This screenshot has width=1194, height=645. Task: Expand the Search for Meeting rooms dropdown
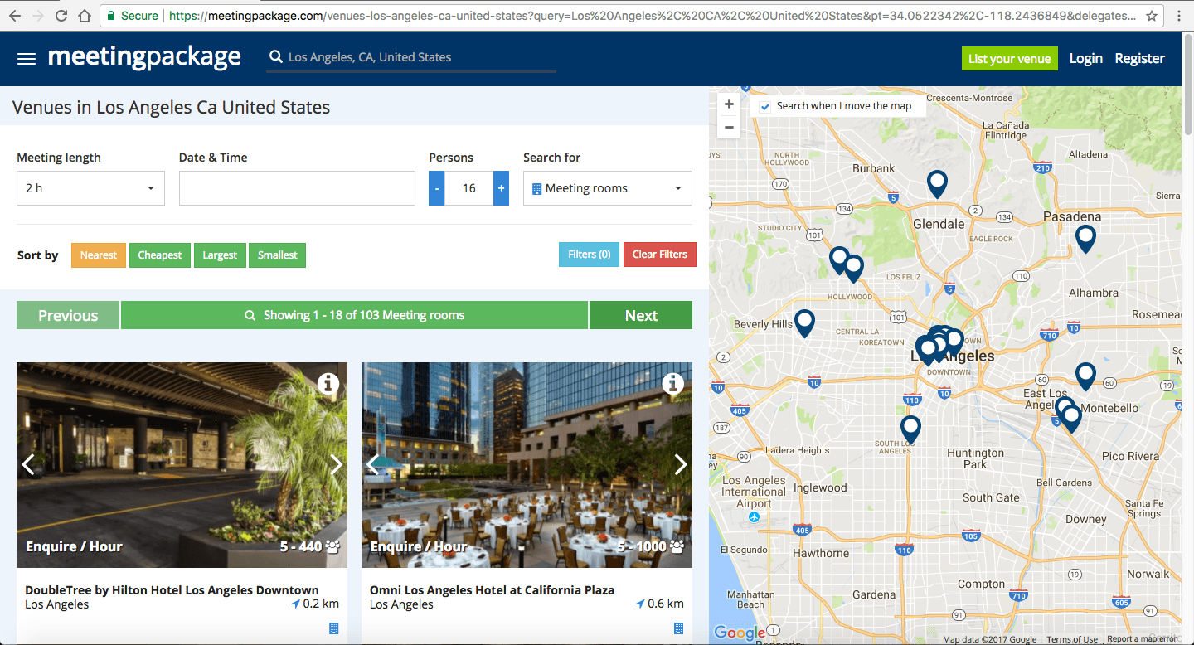[608, 188]
